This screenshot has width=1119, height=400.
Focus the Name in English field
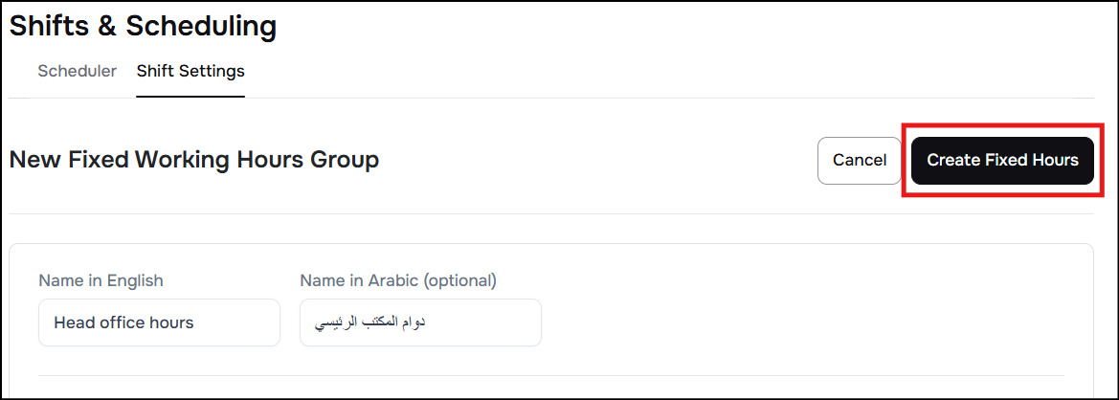[159, 322]
